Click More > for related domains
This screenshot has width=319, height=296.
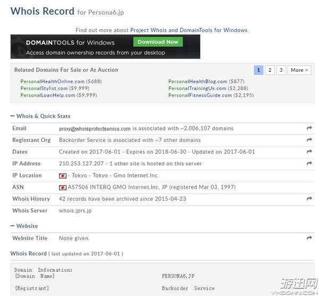[299, 70]
